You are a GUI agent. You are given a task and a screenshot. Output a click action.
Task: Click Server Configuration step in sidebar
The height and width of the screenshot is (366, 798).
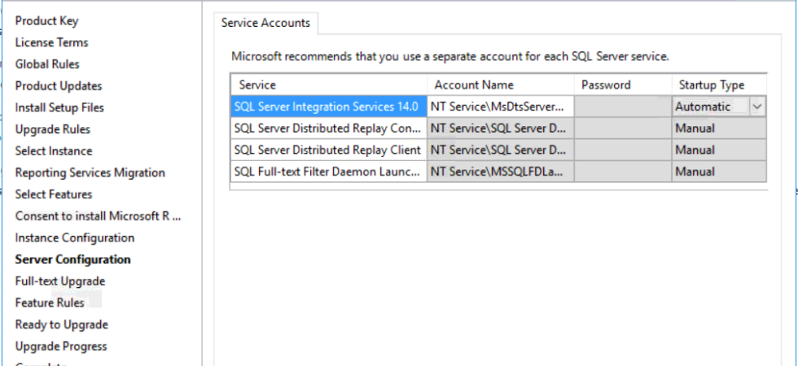(x=73, y=259)
